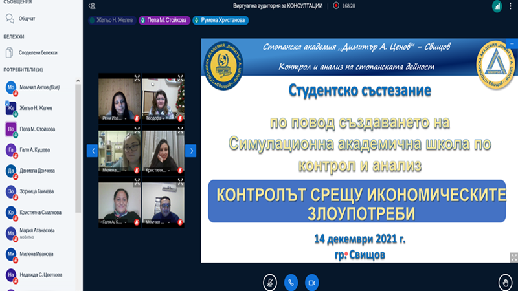Click the Виртуална аудитория за КОНСУЛТАЦИИ title

click(x=278, y=6)
